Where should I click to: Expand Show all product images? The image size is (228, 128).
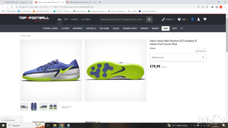pyautogui.click(x=66, y=107)
